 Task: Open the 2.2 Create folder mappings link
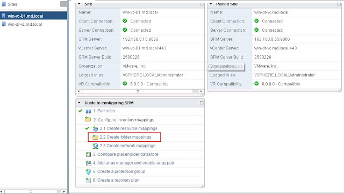coord(125,137)
